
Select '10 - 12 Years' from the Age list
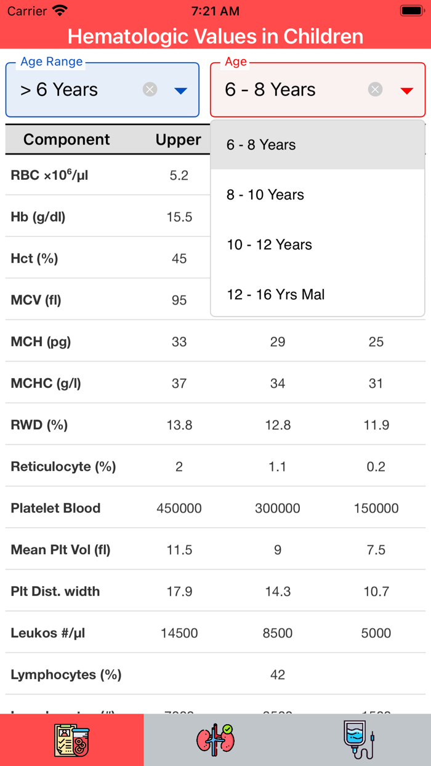(270, 244)
